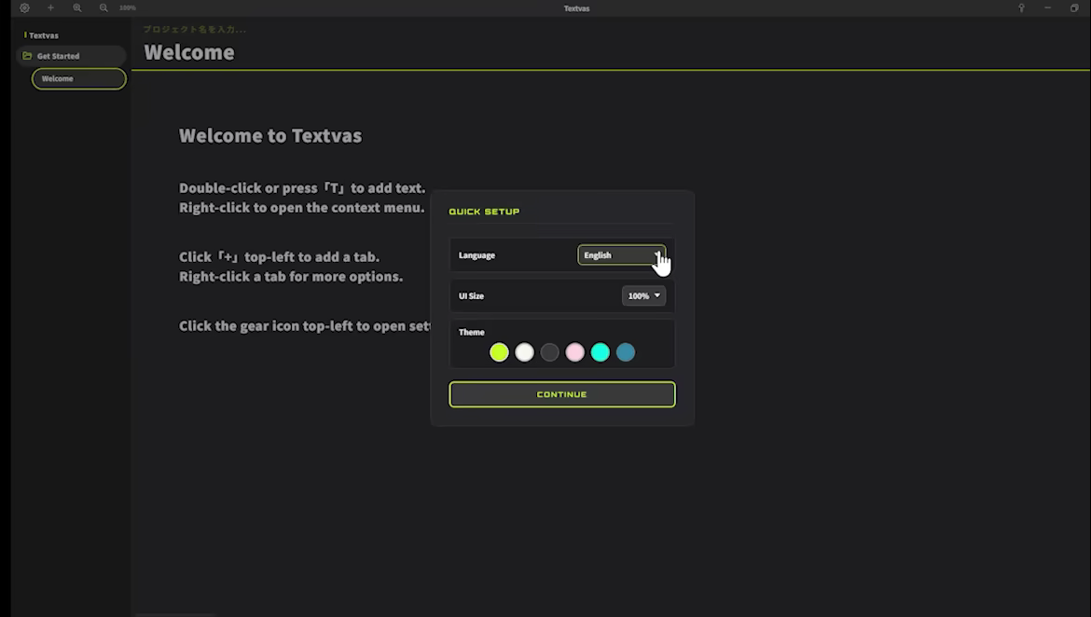Select the Welcome tab in the sidebar

(78, 78)
